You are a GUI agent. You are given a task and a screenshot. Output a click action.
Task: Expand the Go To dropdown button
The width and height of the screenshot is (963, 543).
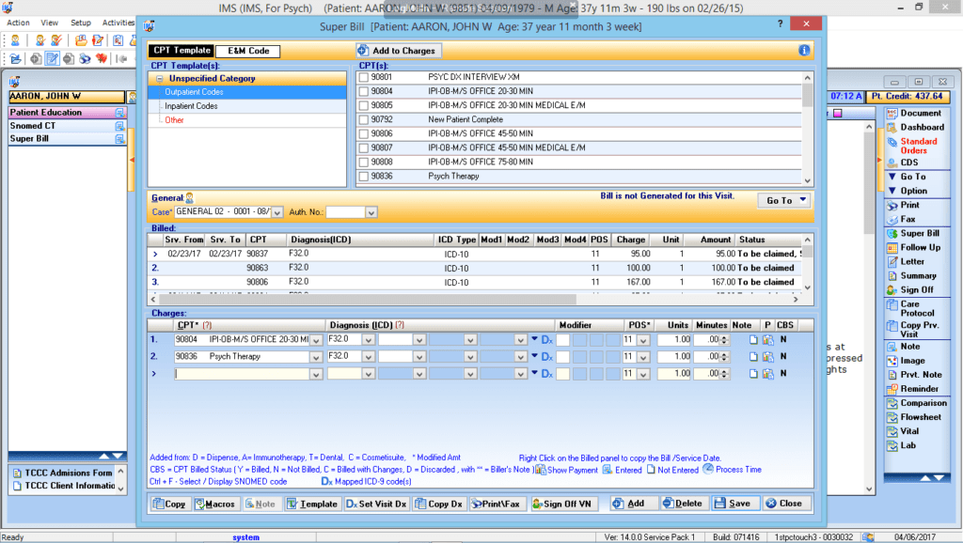coord(783,200)
